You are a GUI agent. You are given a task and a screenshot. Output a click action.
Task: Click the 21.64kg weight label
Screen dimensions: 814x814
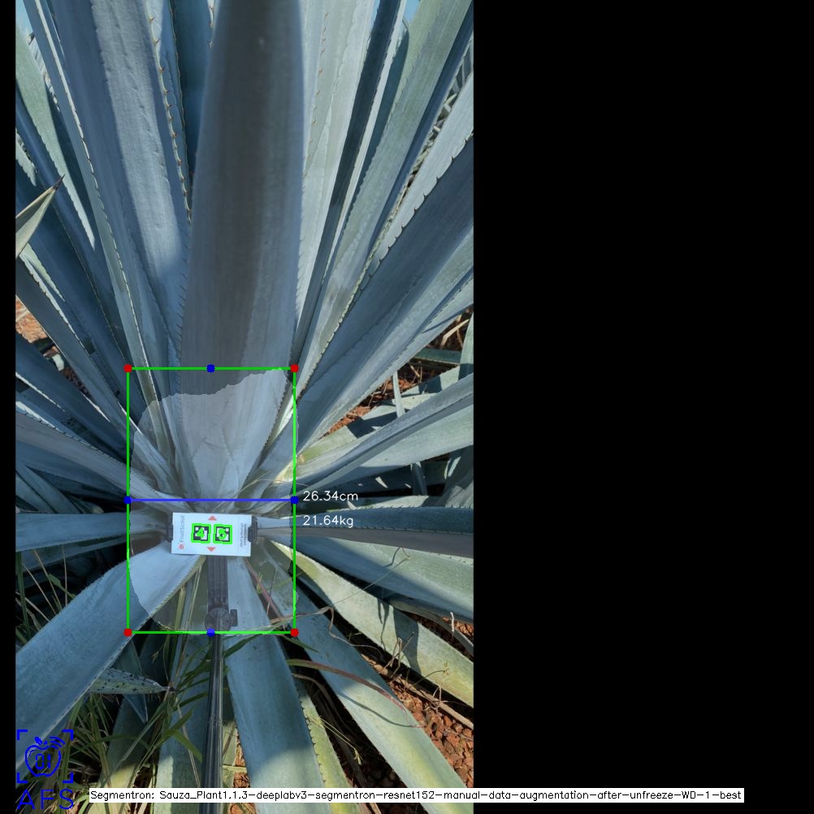tap(328, 521)
